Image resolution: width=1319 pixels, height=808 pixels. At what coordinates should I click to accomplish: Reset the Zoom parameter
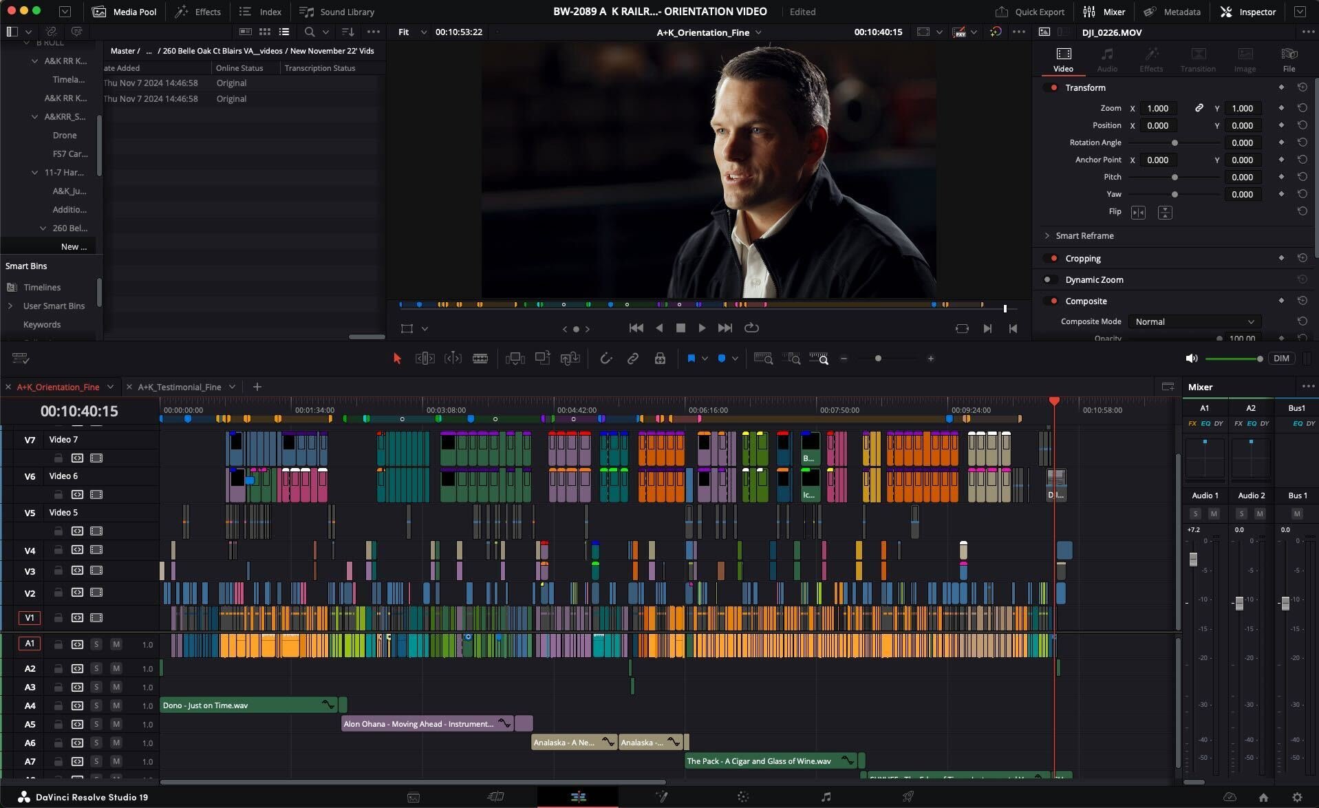point(1302,108)
